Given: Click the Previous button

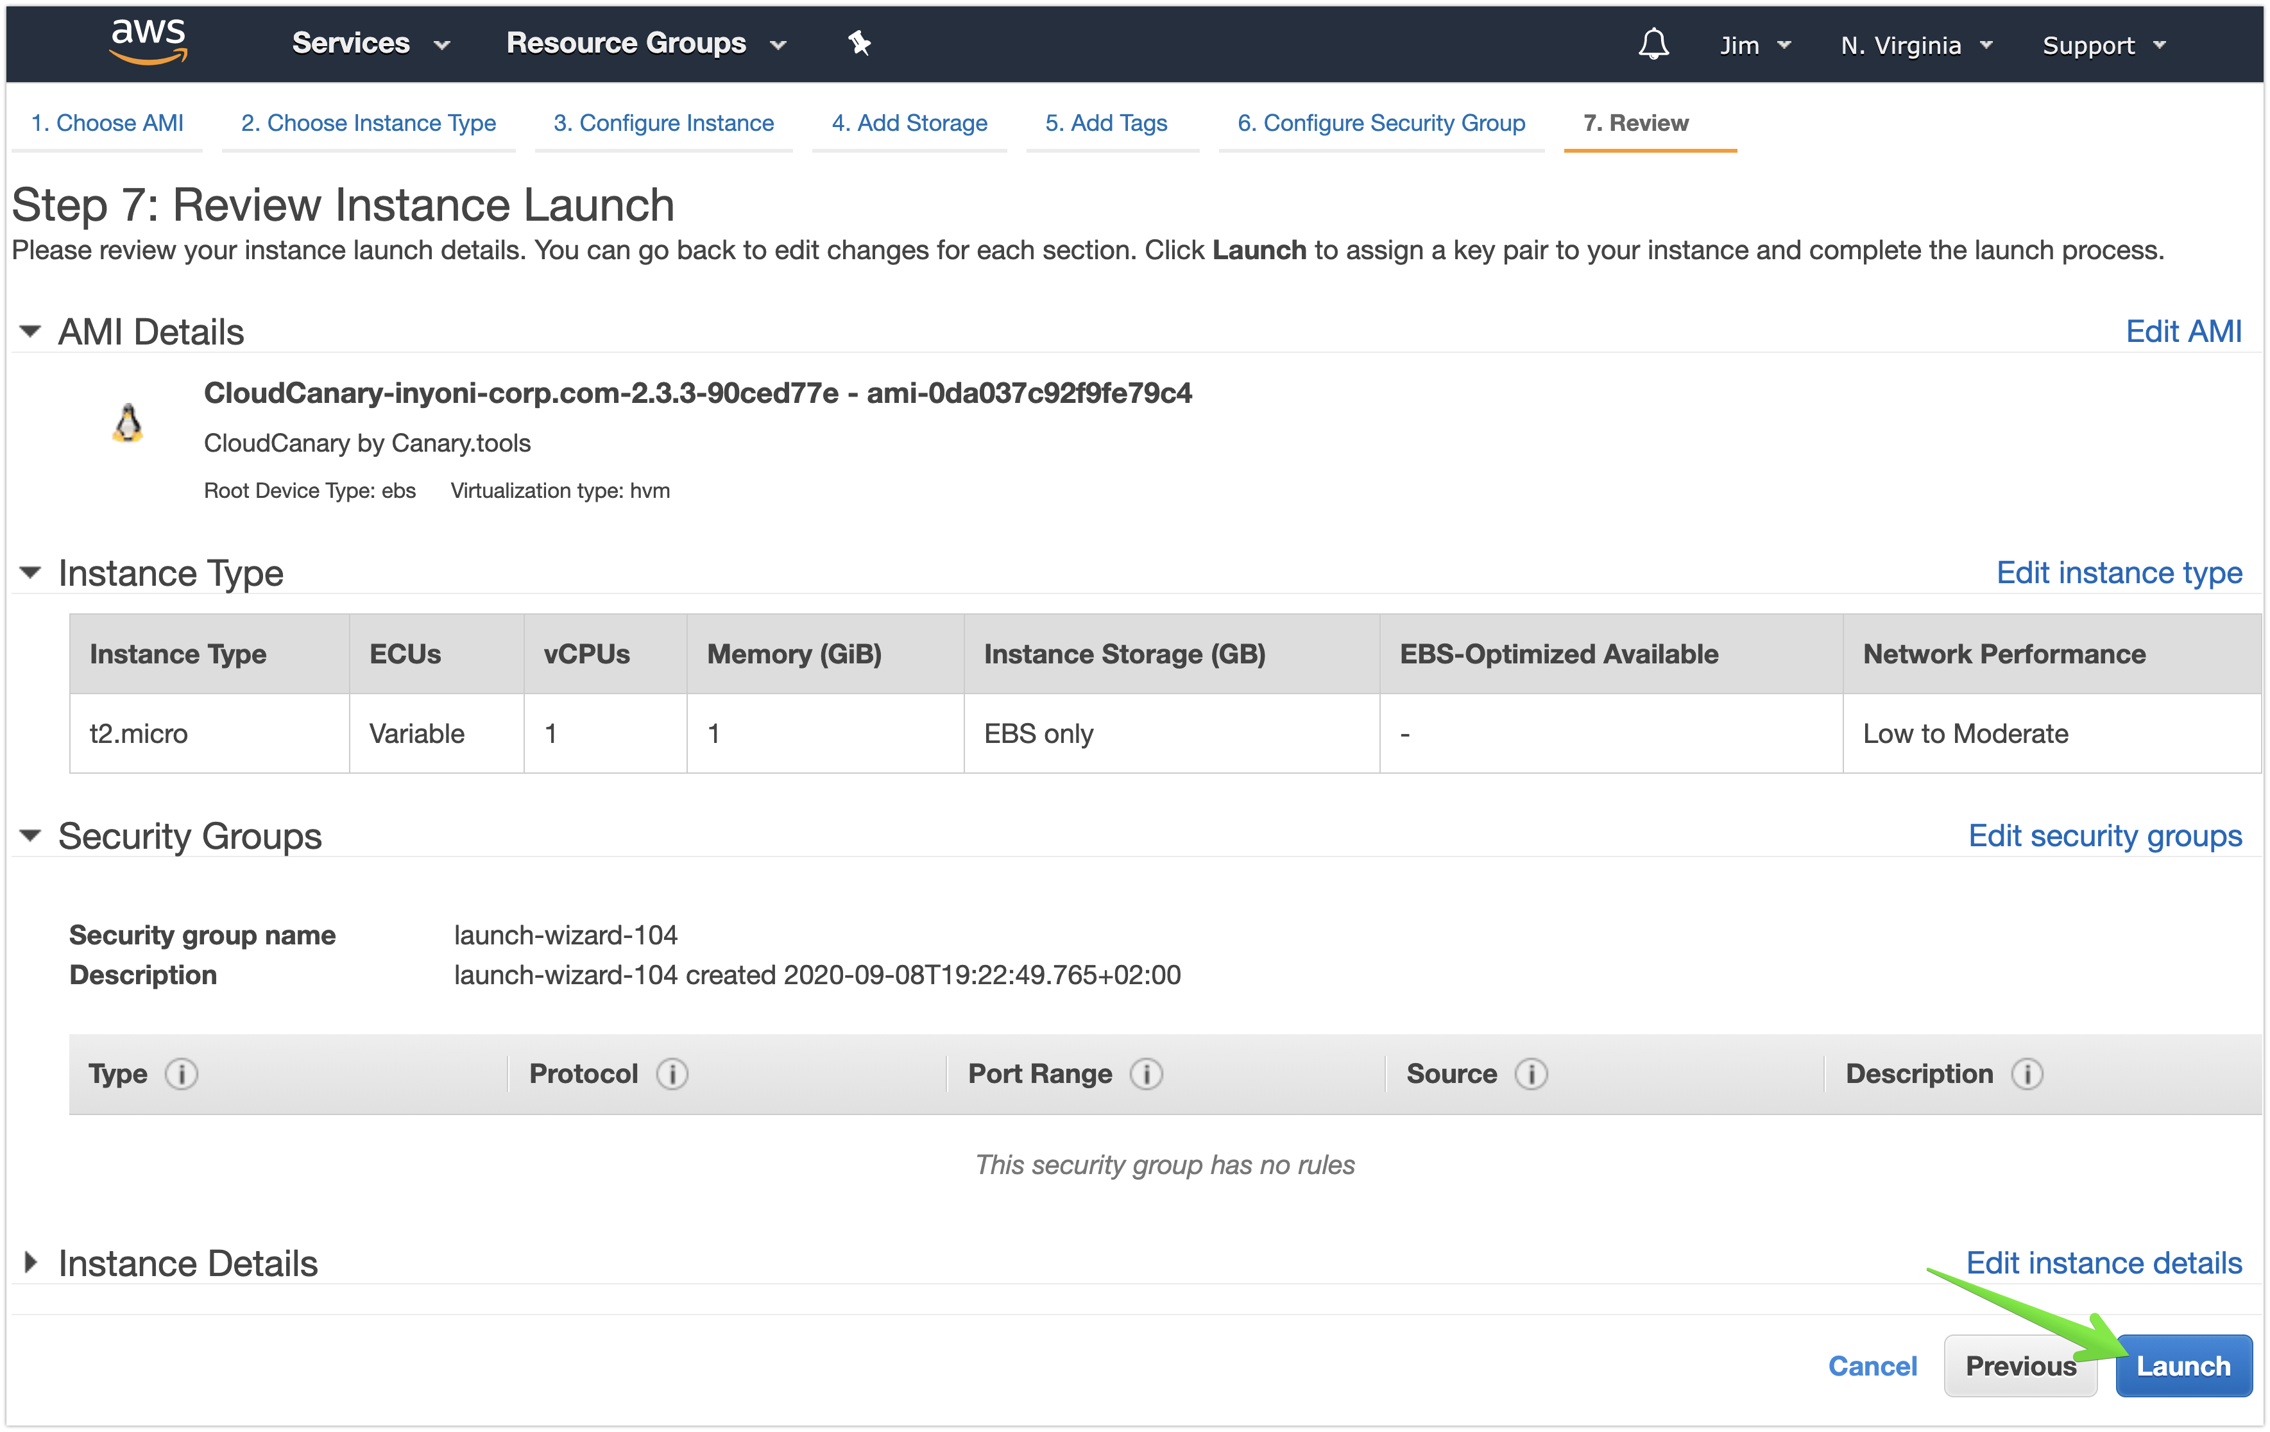Looking at the screenshot, I should (2020, 1366).
